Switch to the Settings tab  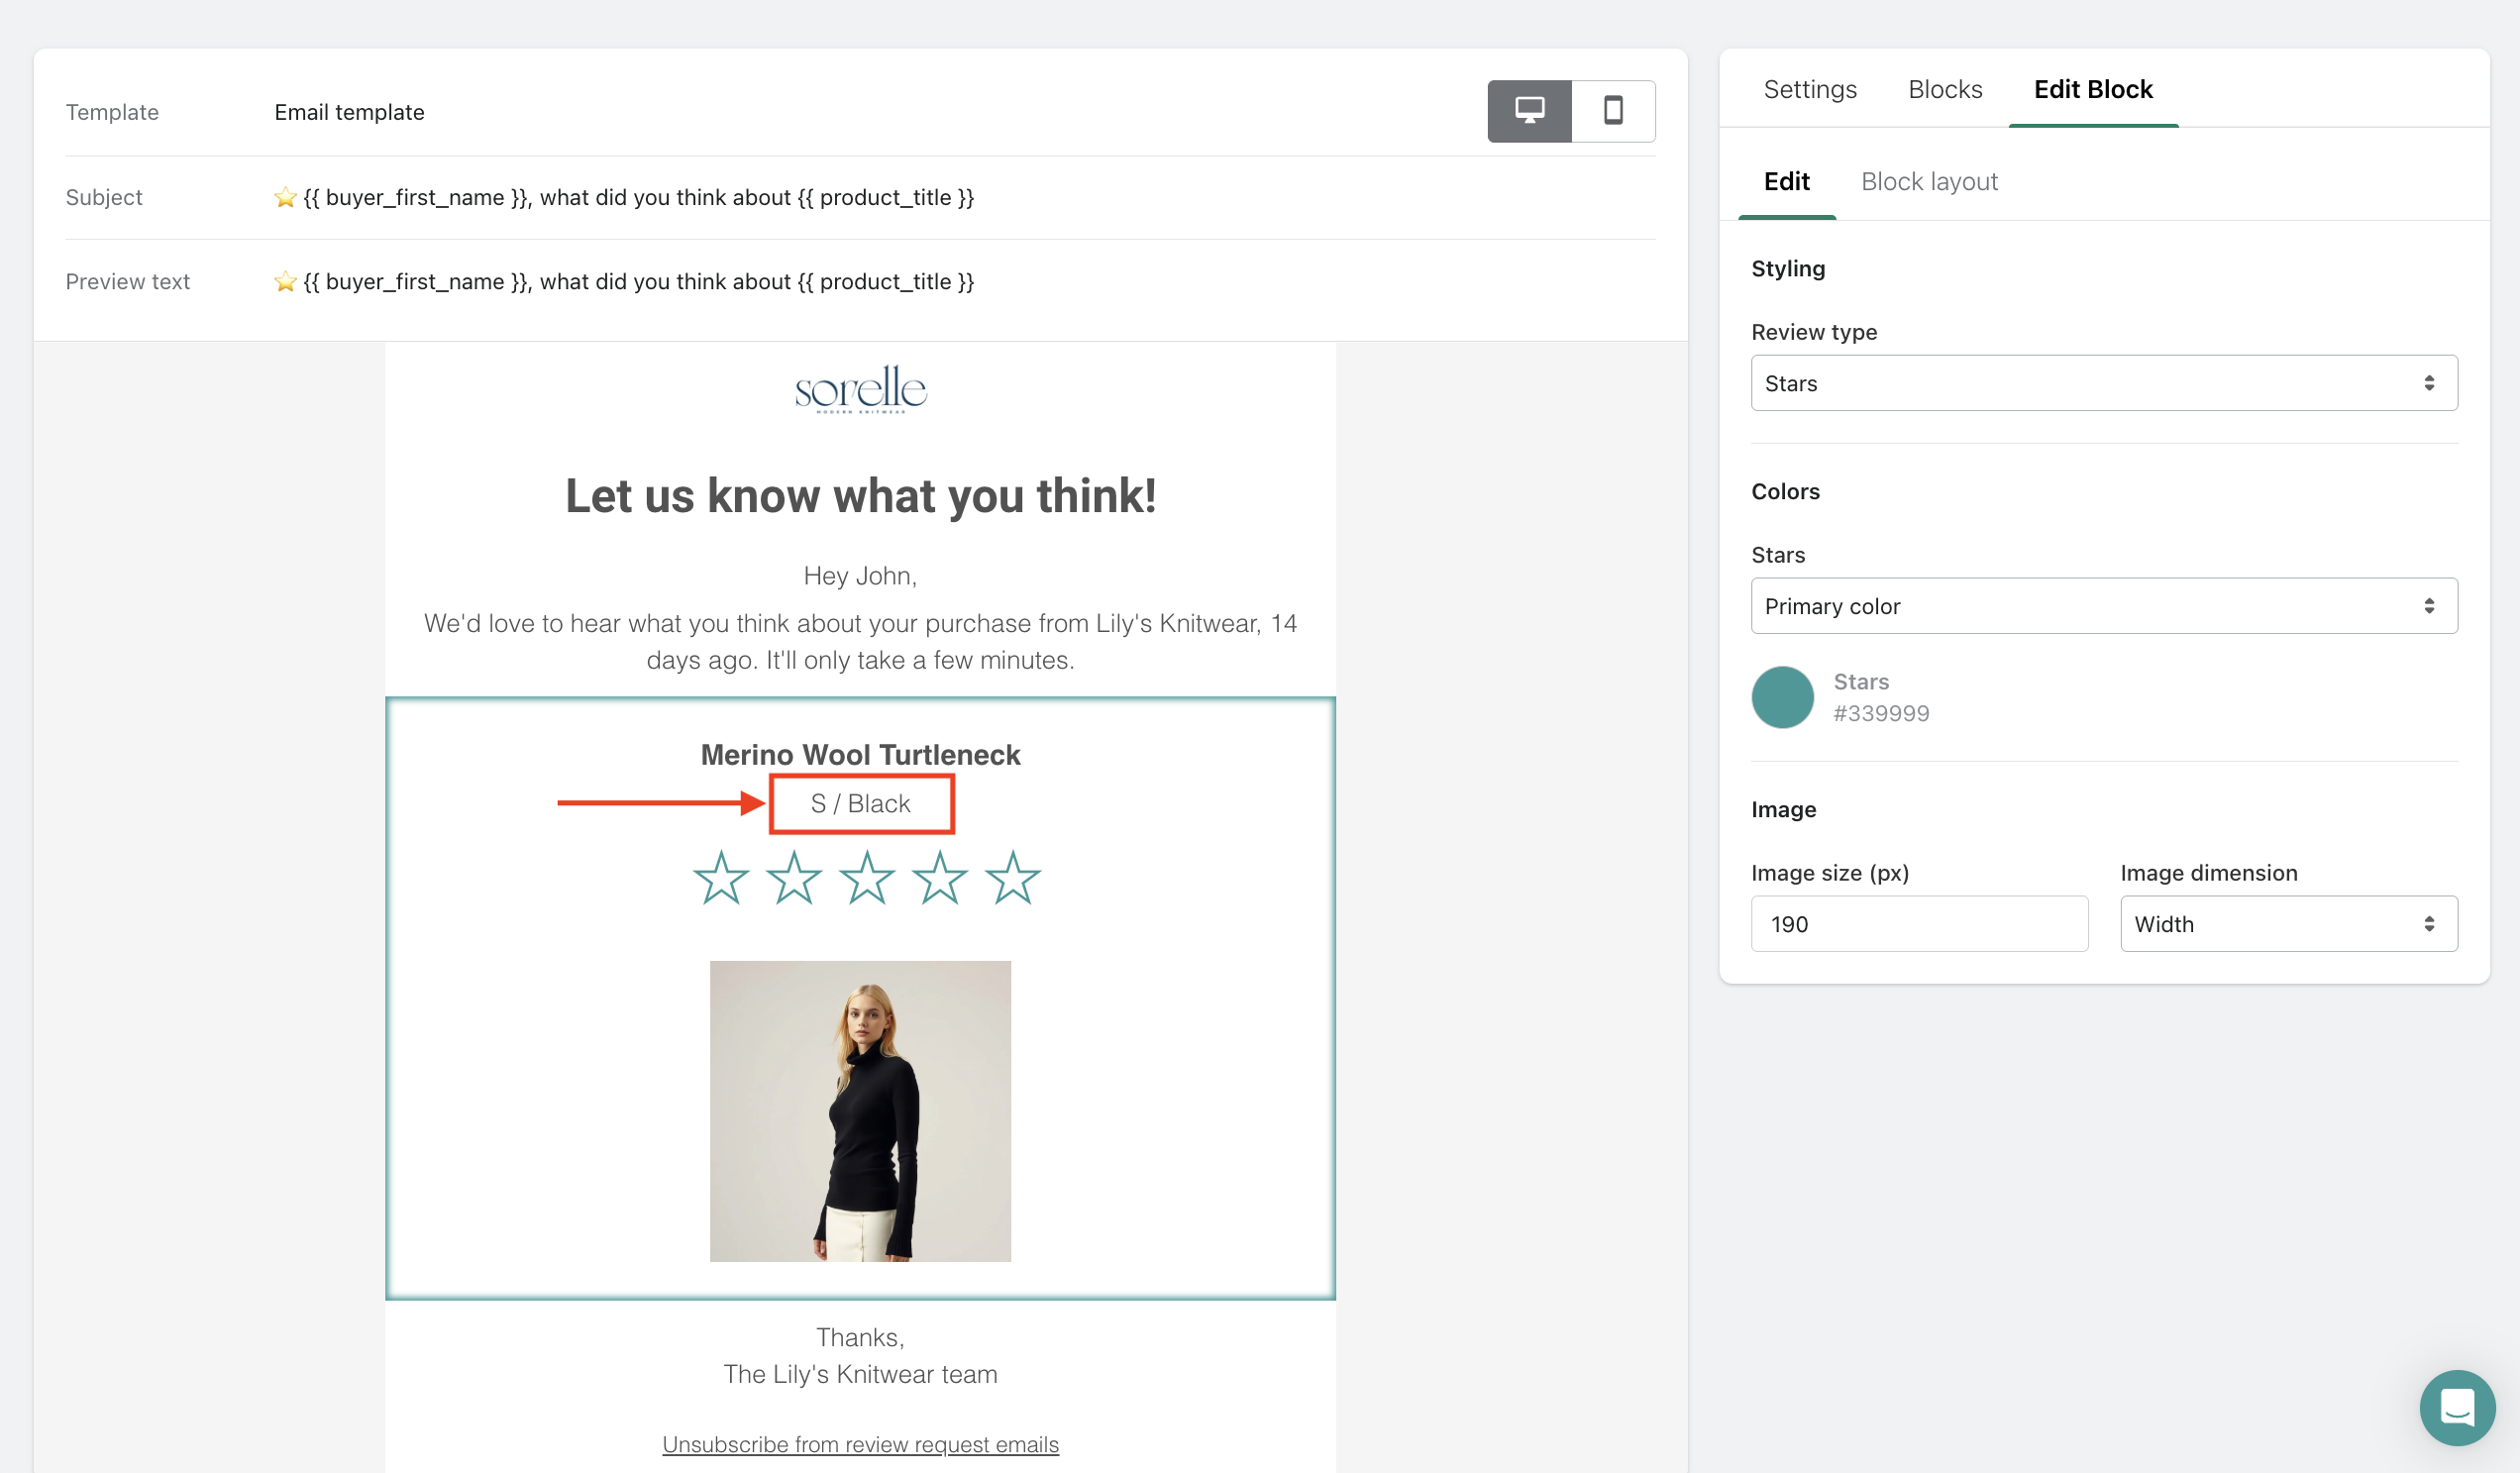coord(1809,89)
